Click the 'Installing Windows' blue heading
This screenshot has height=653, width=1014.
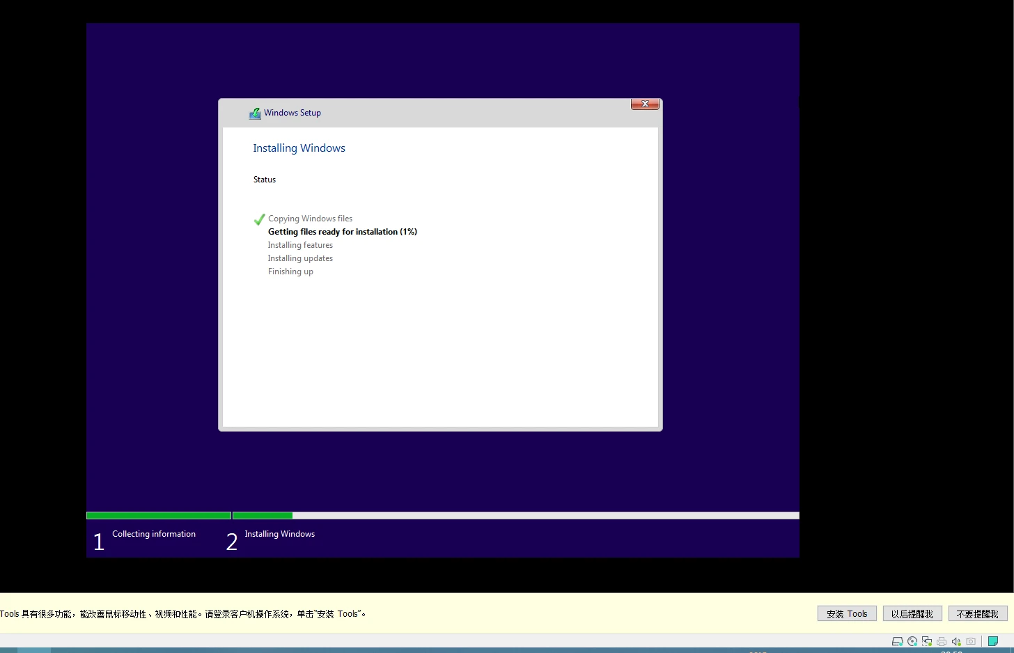pos(299,148)
